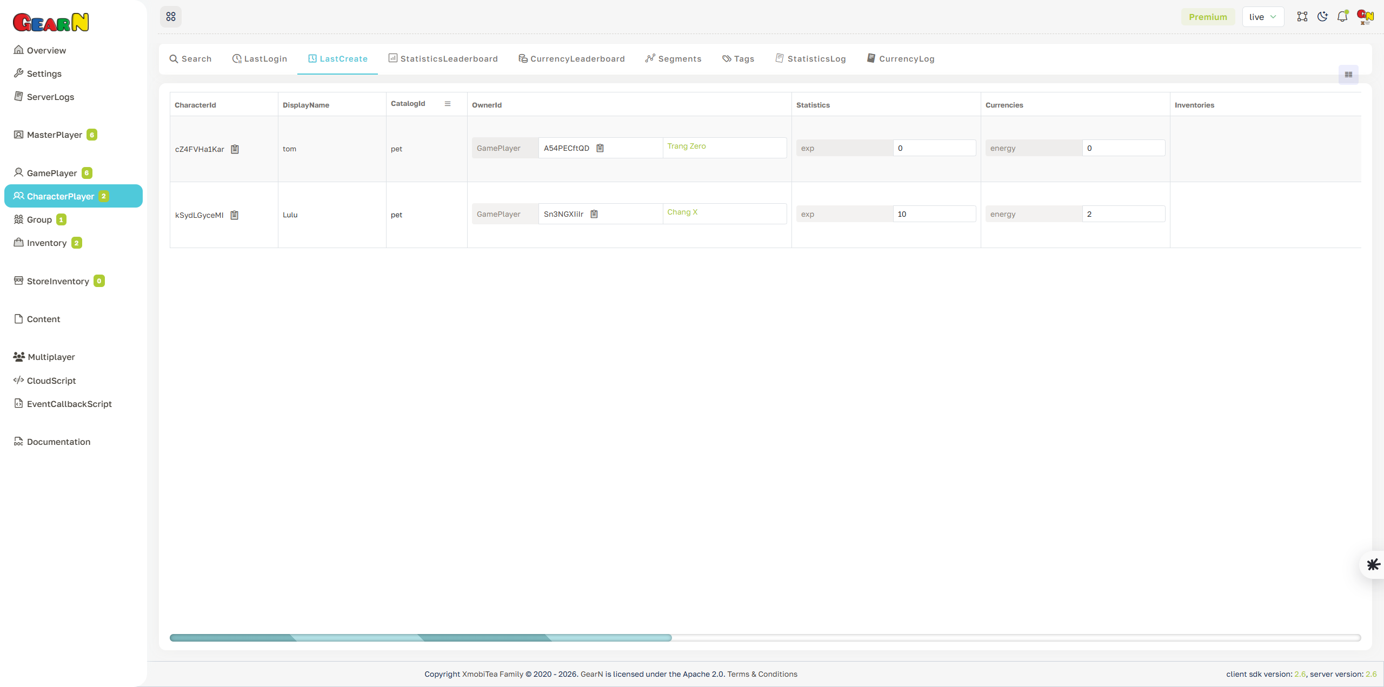Click Lulu's exp value input field
This screenshot has height=687, width=1384.
pyautogui.click(x=934, y=214)
